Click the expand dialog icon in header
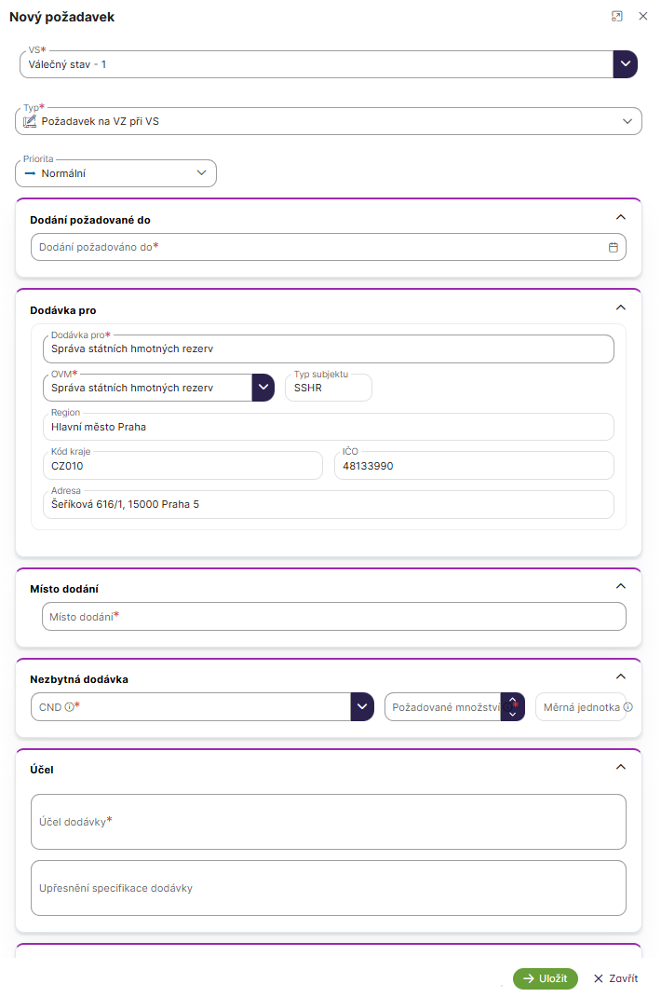This screenshot has height=997, width=661. pyautogui.click(x=616, y=17)
